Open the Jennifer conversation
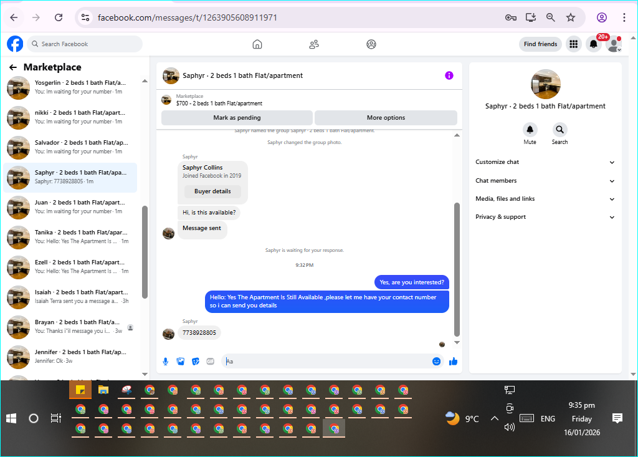638x457 pixels. pos(70,357)
